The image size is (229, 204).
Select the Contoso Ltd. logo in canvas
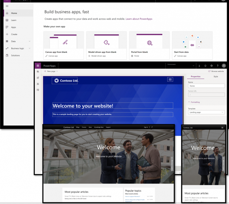tap(65, 81)
